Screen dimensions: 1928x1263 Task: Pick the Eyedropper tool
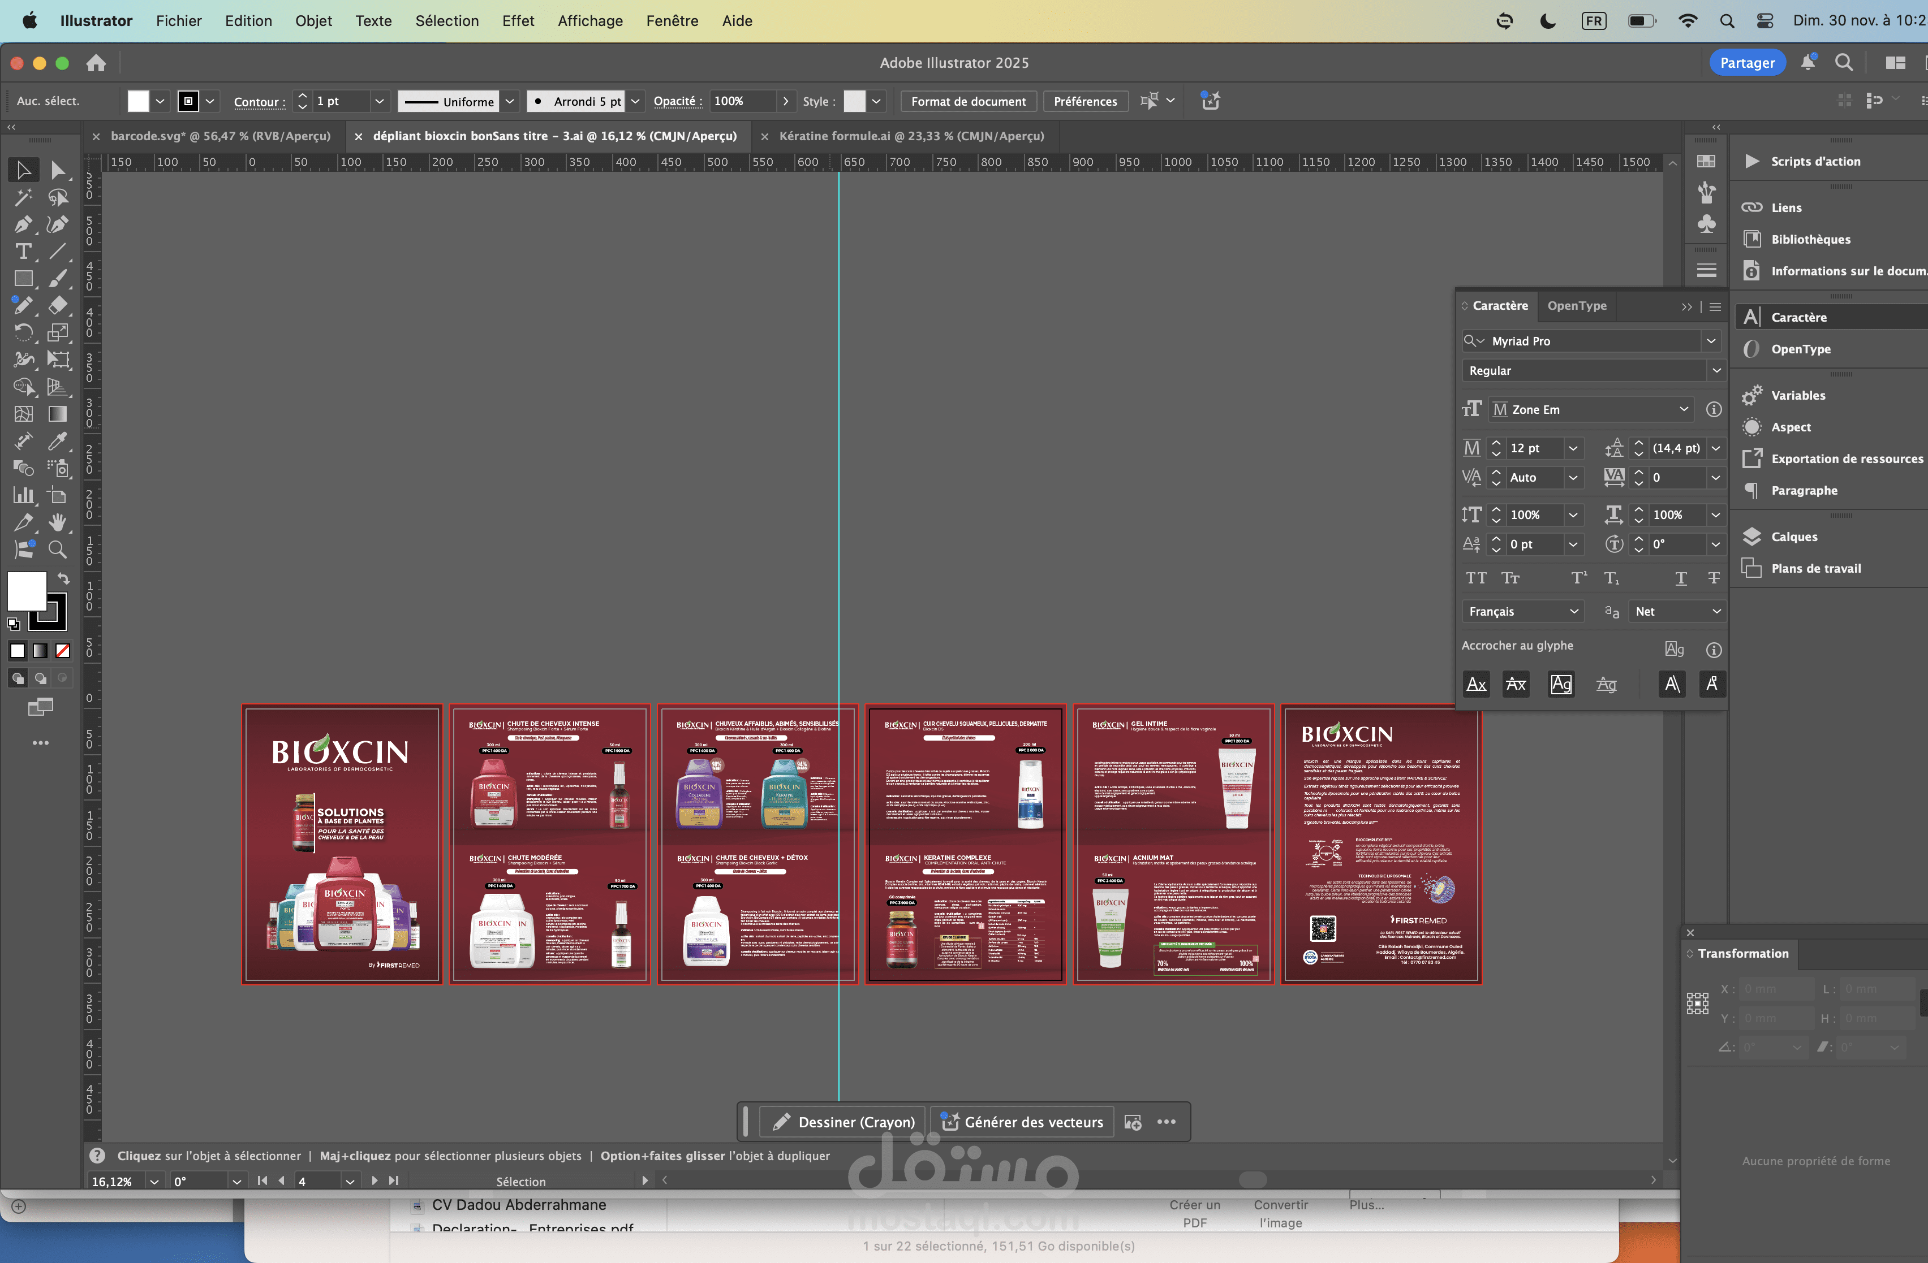(x=57, y=441)
